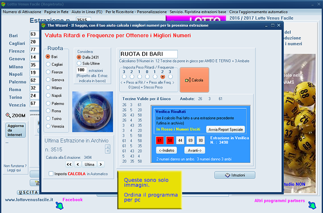Click the estrazioni count field showing 100
Image resolution: width=323 pixels, height=213 pixels.
pyautogui.click(x=81, y=70)
